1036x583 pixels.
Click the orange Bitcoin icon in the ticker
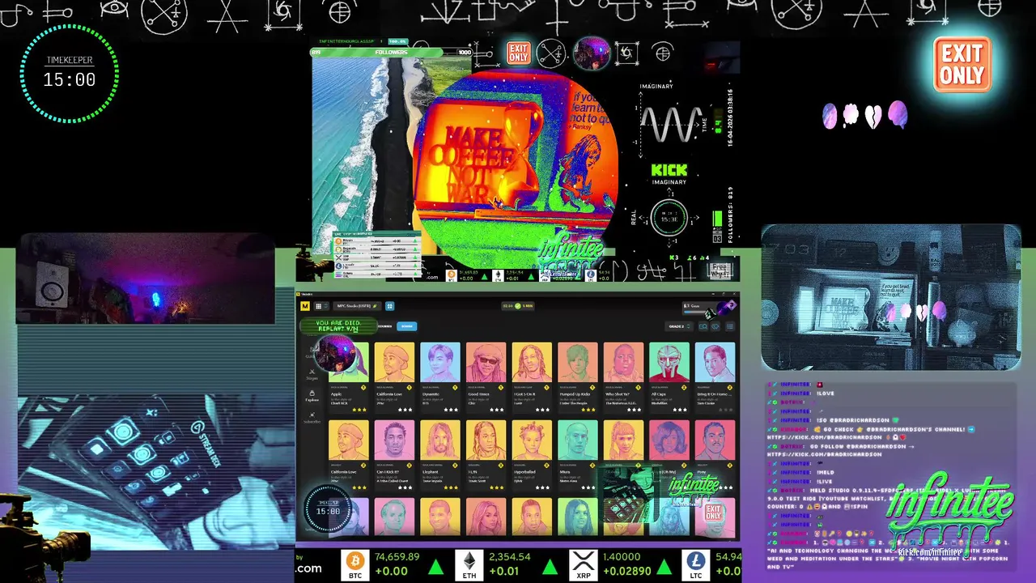tap(355, 562)
